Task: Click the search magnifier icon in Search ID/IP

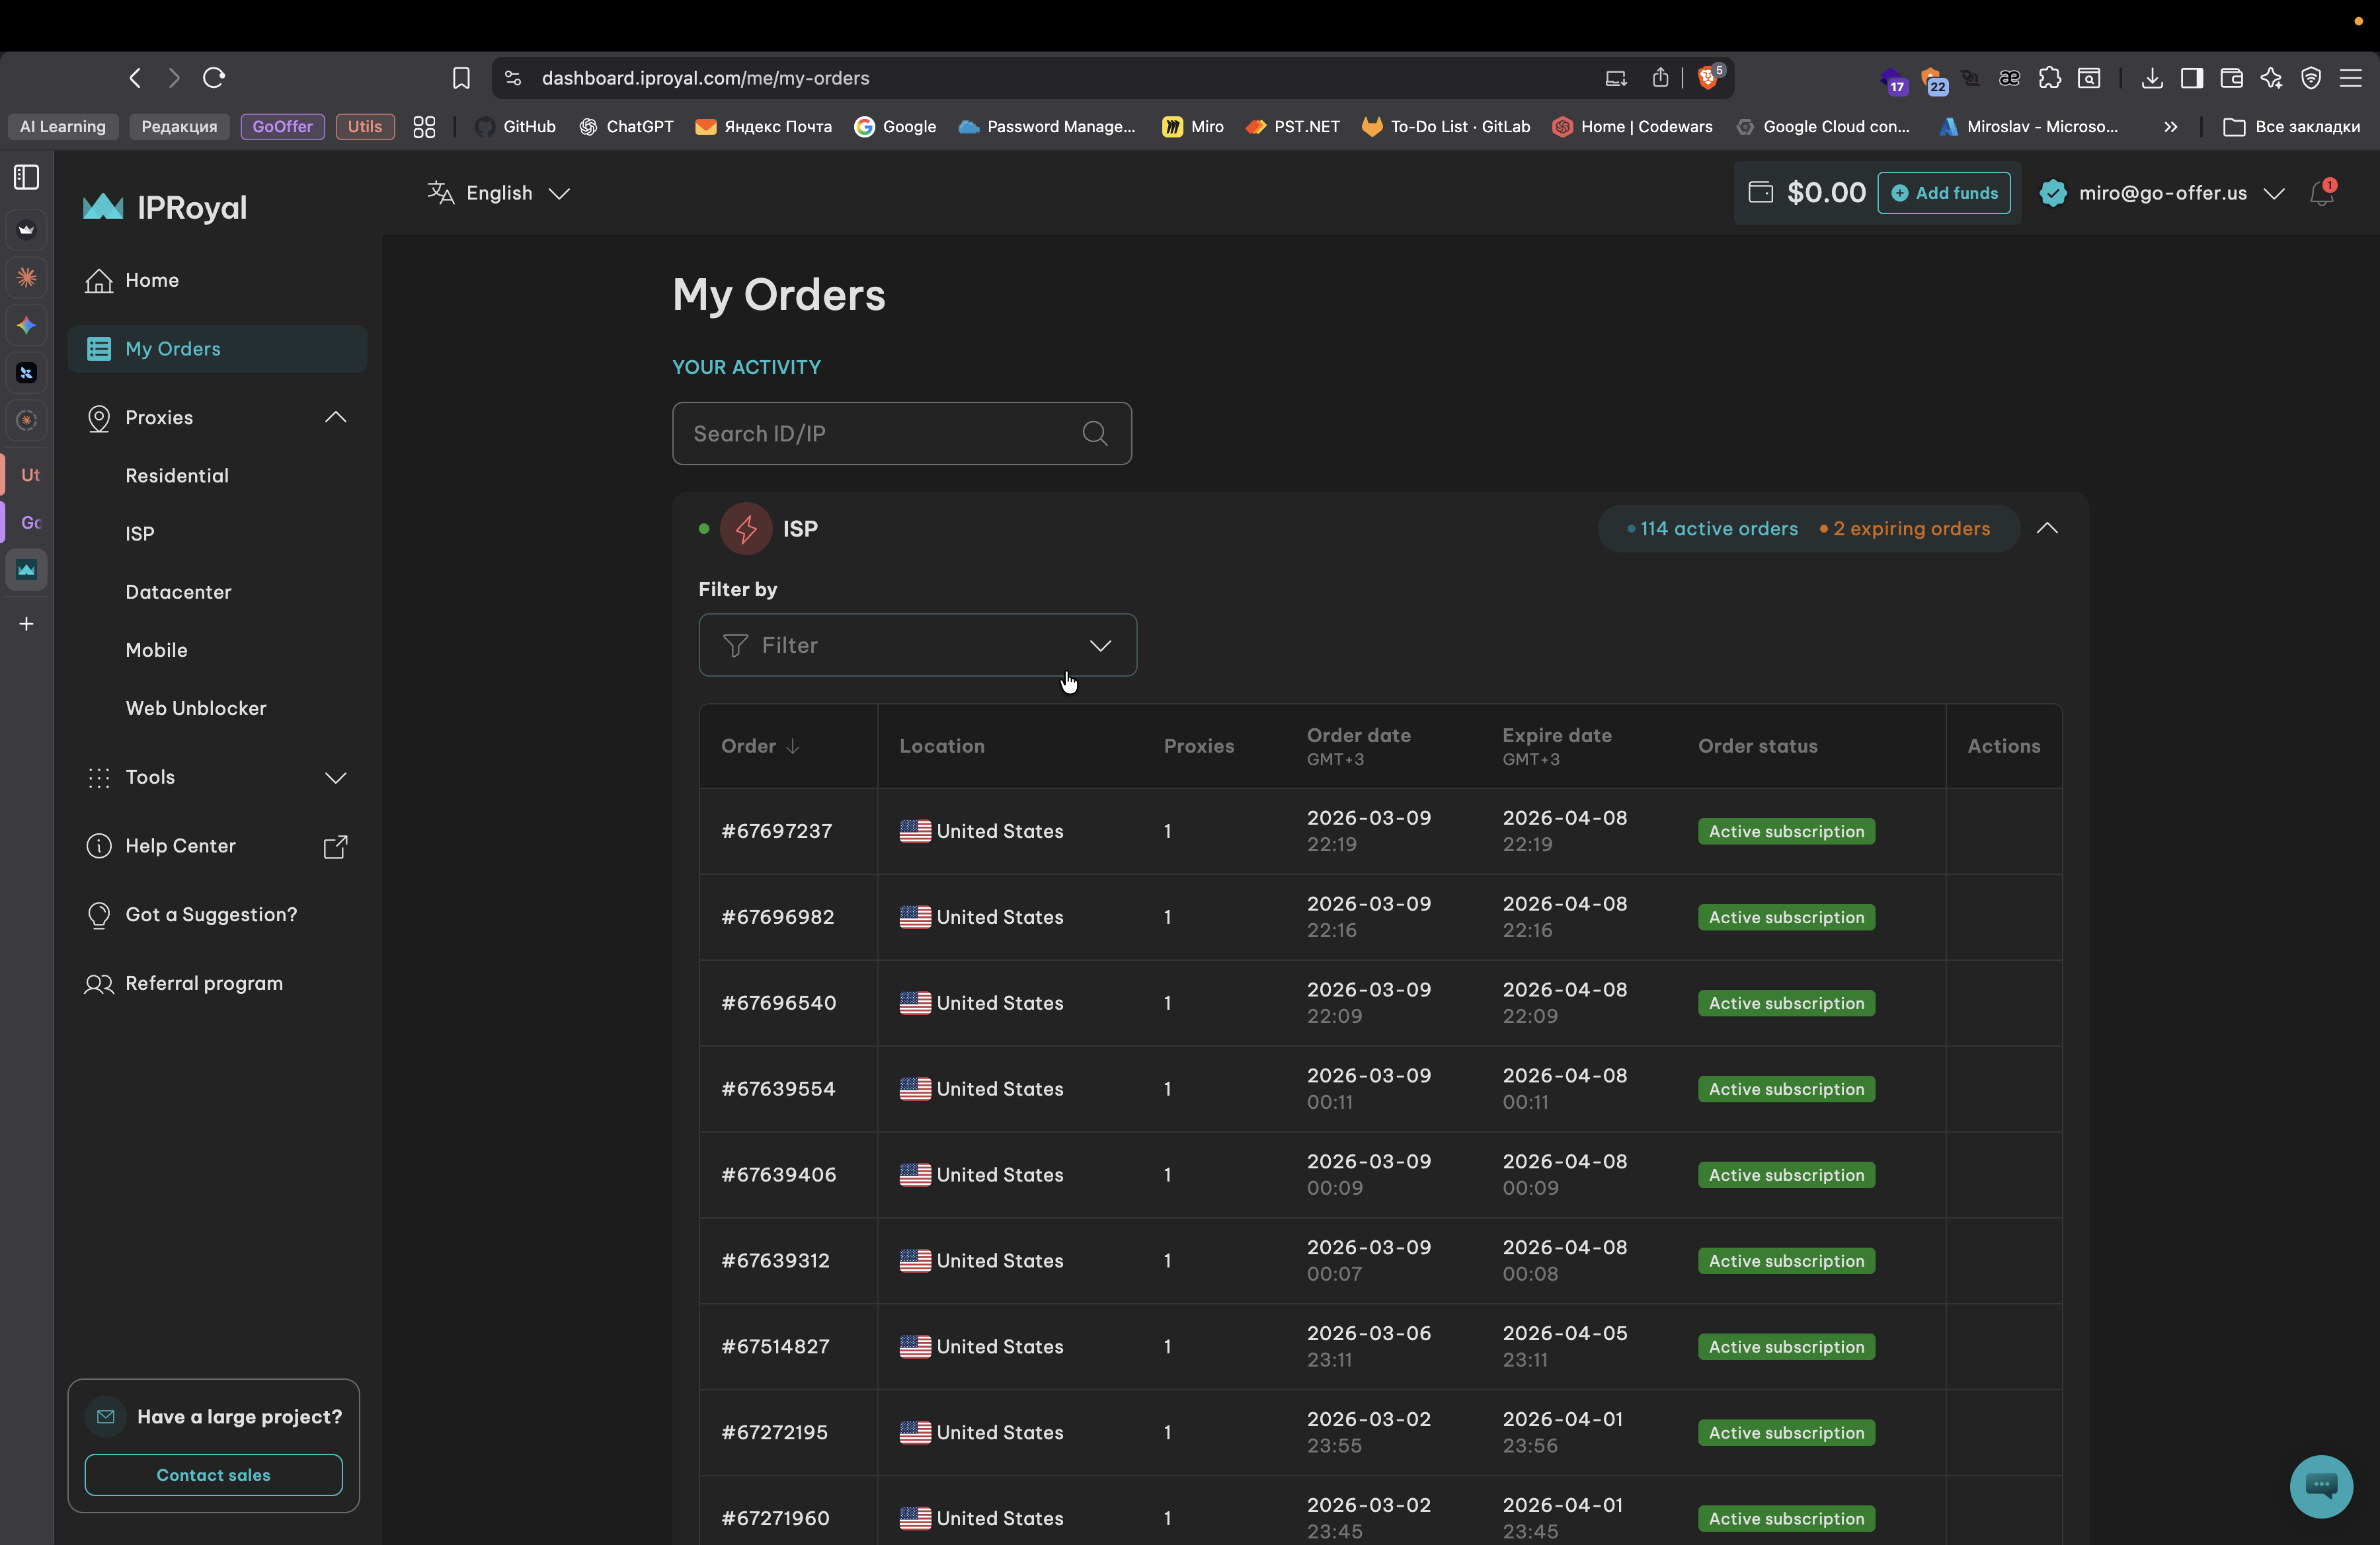Action: pyautogui.click(x=1094, y=433)
